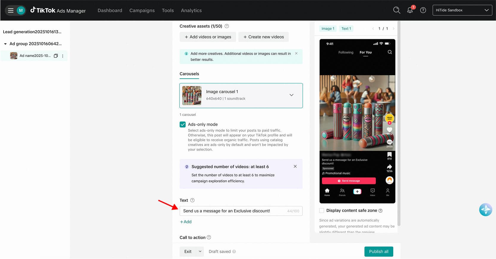Open the ad's three-dot more options
Screen dimensions: 496x259
(x=63, y=56)
